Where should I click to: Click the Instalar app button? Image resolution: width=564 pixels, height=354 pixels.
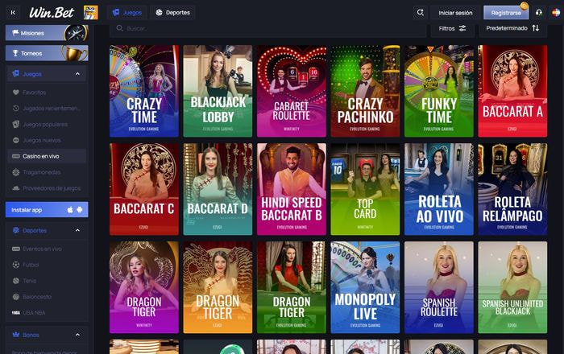pos(47,210)
